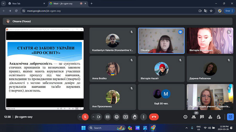The image size is (236, 132).
Task: Open camera permission icon in address bar
Action: pos(200,11)
